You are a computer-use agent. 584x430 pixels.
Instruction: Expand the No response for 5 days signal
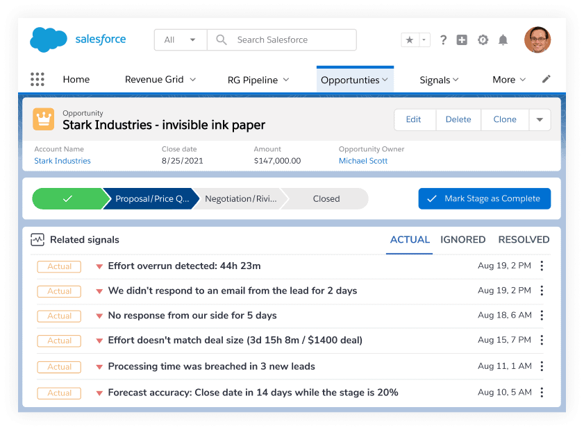point(99,316)
